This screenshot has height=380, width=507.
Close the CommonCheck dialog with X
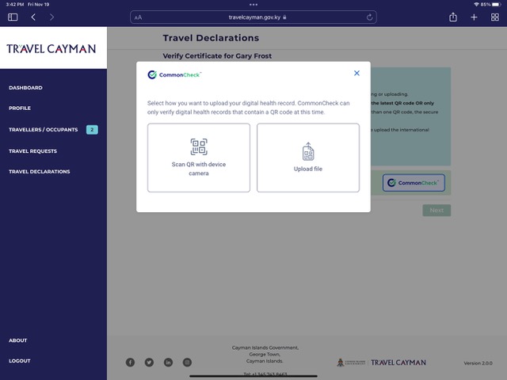coord(356,74)
